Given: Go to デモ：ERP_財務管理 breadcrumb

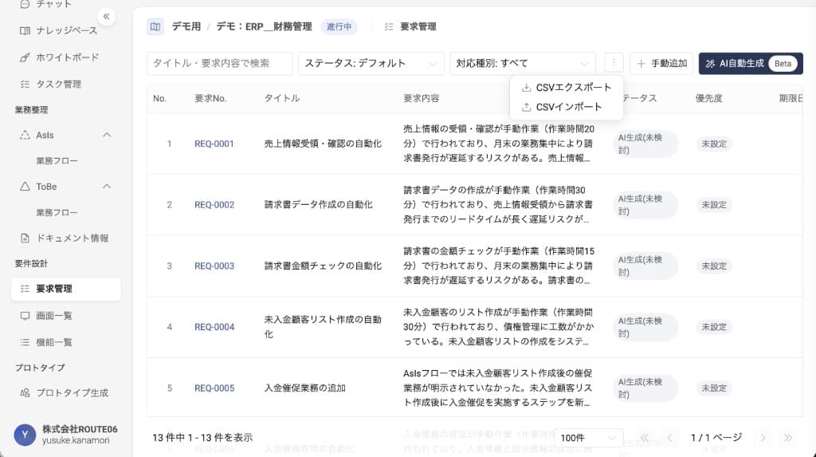Looking at the screenshot, I should point(264,26).
